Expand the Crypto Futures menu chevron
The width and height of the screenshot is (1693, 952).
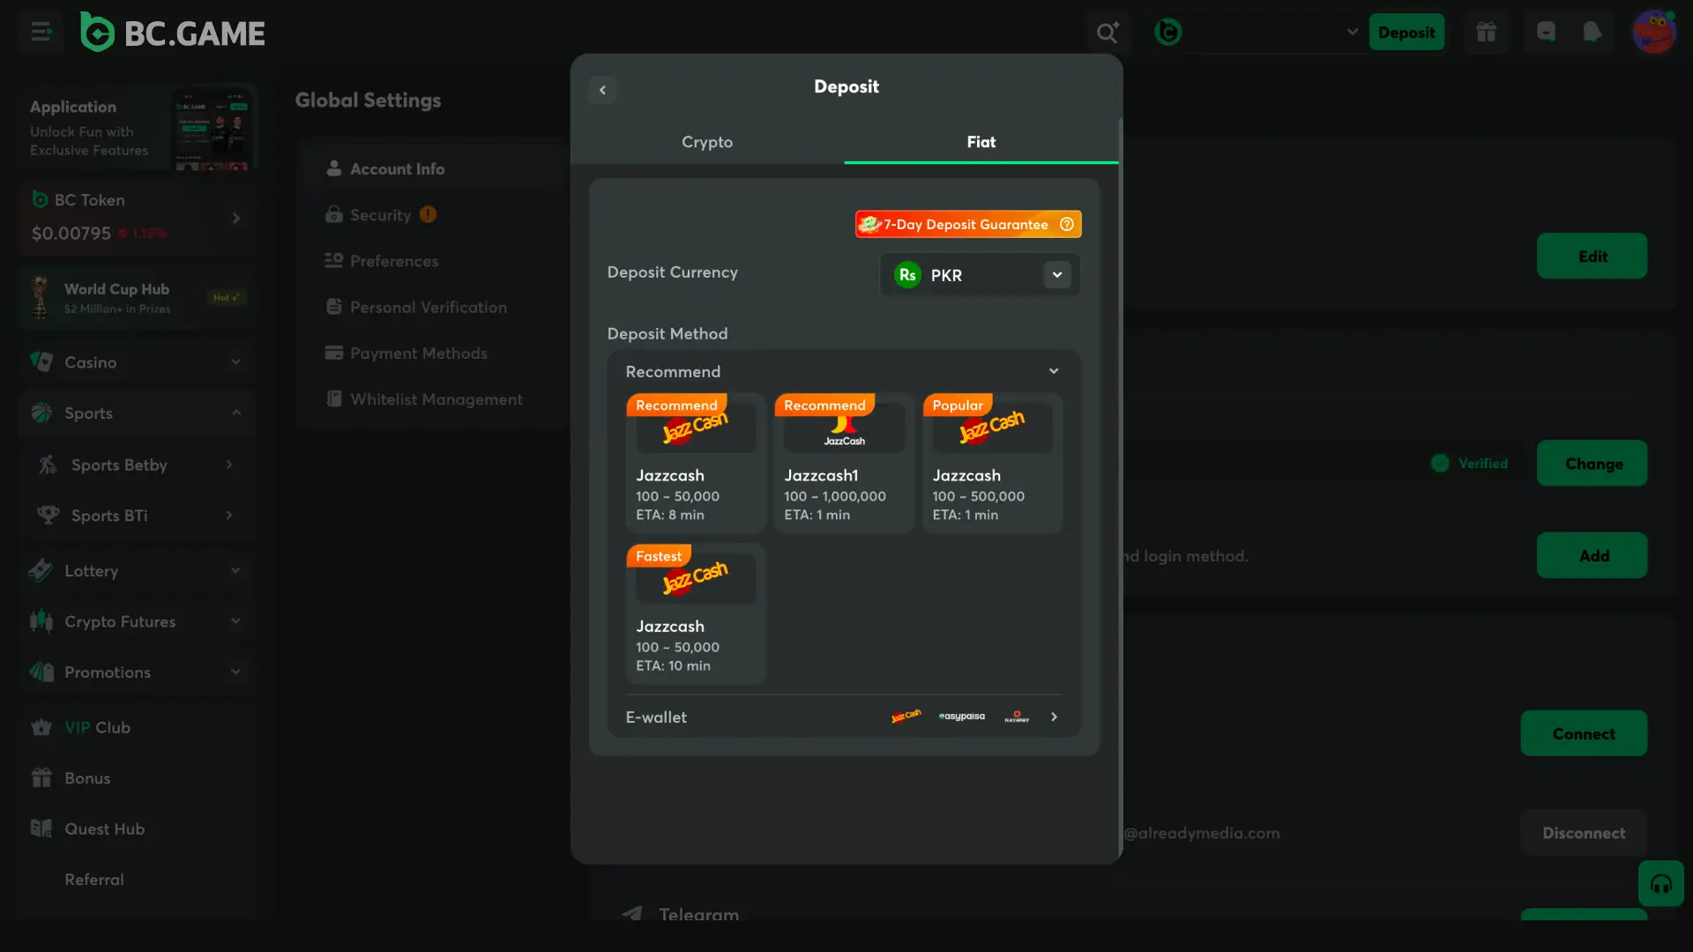point(235,621)
